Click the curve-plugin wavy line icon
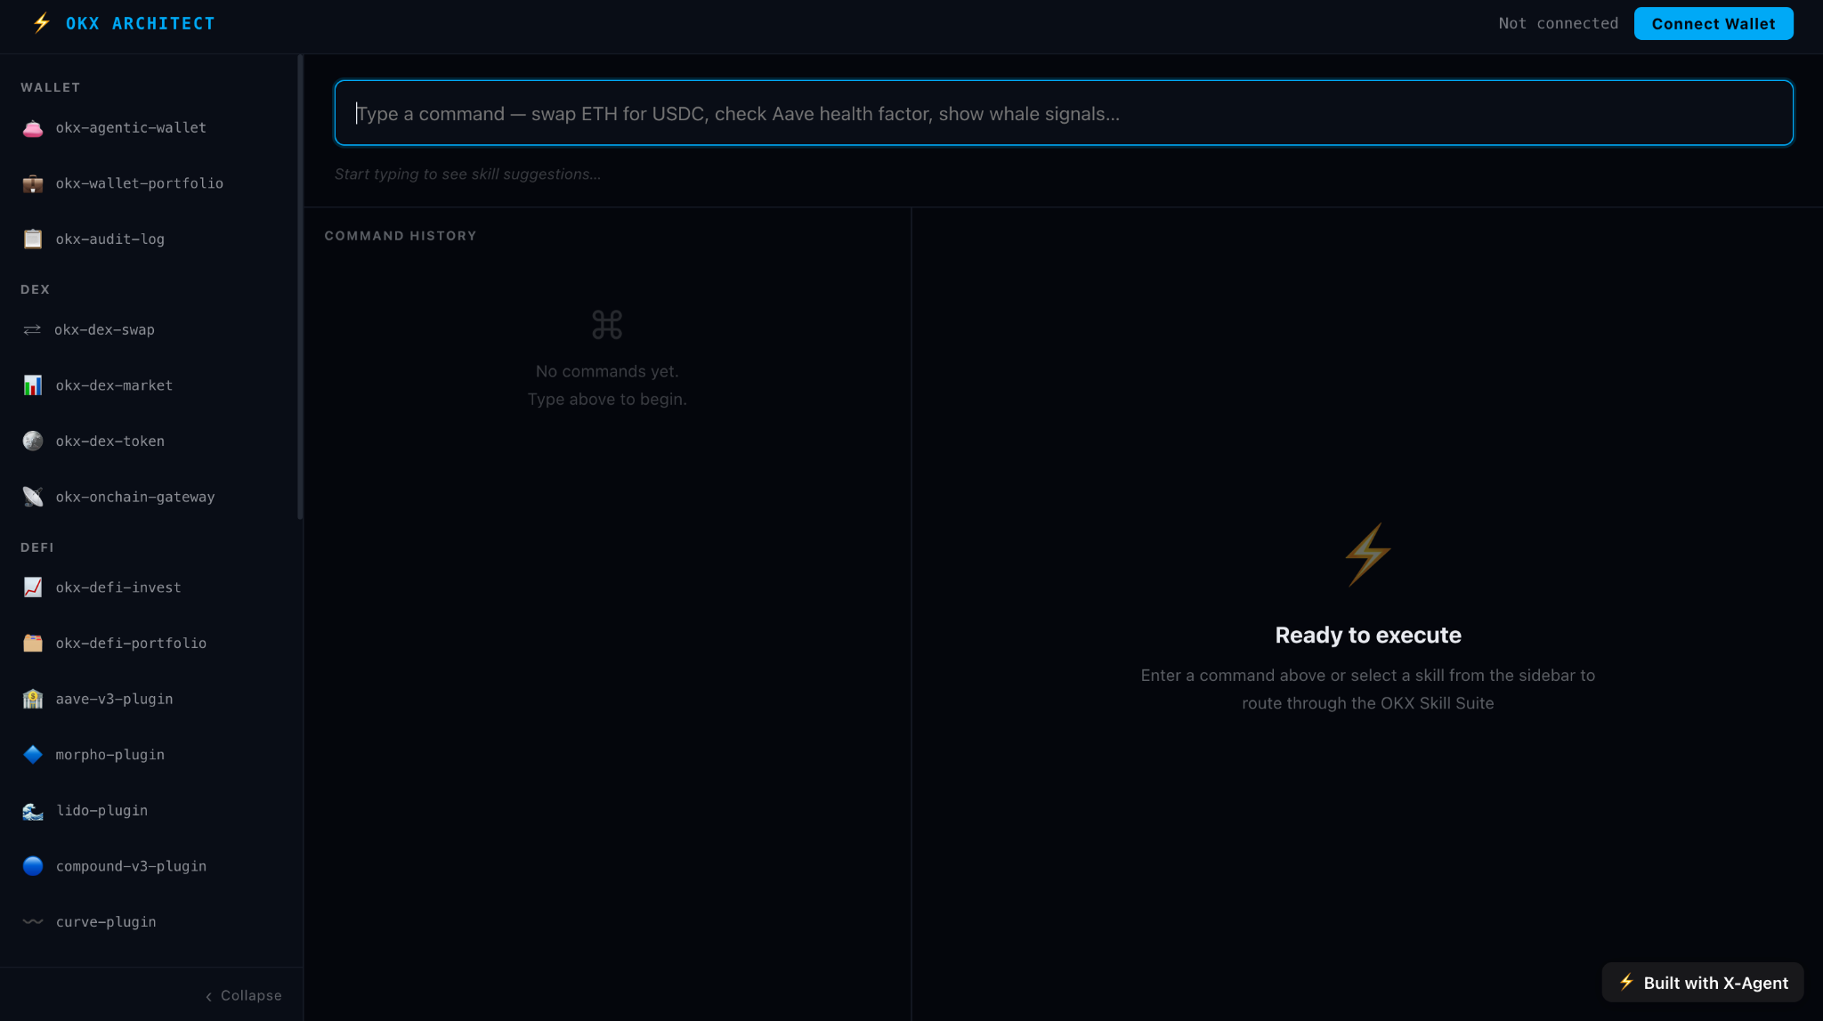The image size is (1823, 1021). pyautogui.click(x=33, y=922)
